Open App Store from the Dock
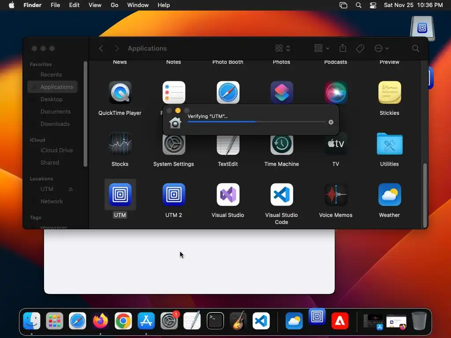Image resolution: width=451 pixels, height=338 pixels. (x=146, y=320)
